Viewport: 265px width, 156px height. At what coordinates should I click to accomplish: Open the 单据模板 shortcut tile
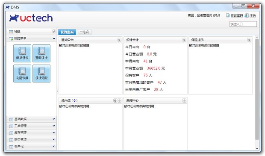click(x=22, y=53)
